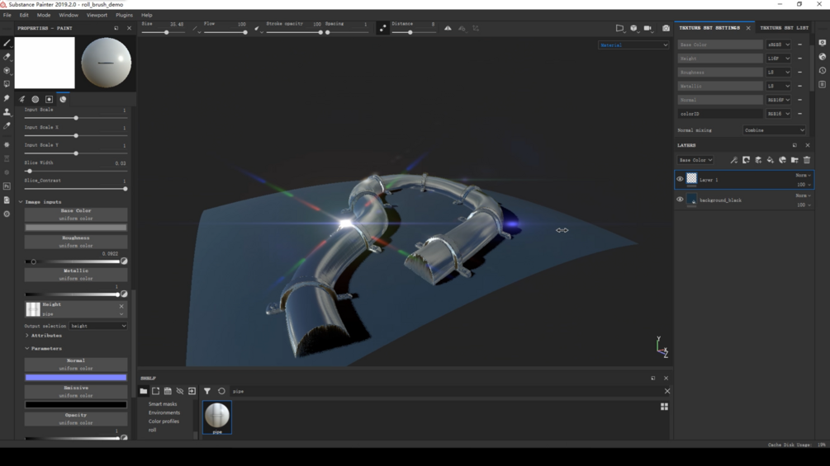Select the Eraser tool

[7, 57]
